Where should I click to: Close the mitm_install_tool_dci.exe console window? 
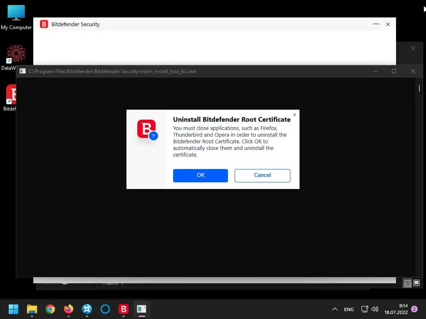[x=413, y=71]
